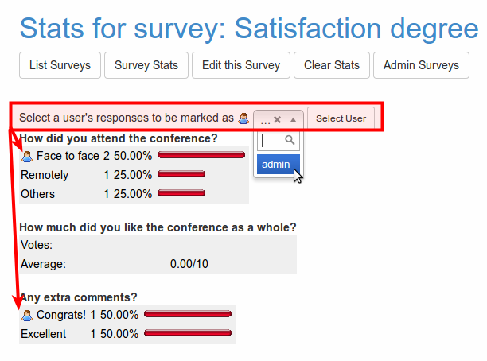Open the List Surveys page
Screen dimensions: 487x361
(60, 65)
